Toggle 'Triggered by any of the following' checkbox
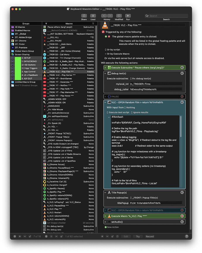Screen dimensions: 202x253 tap(103, 32)
